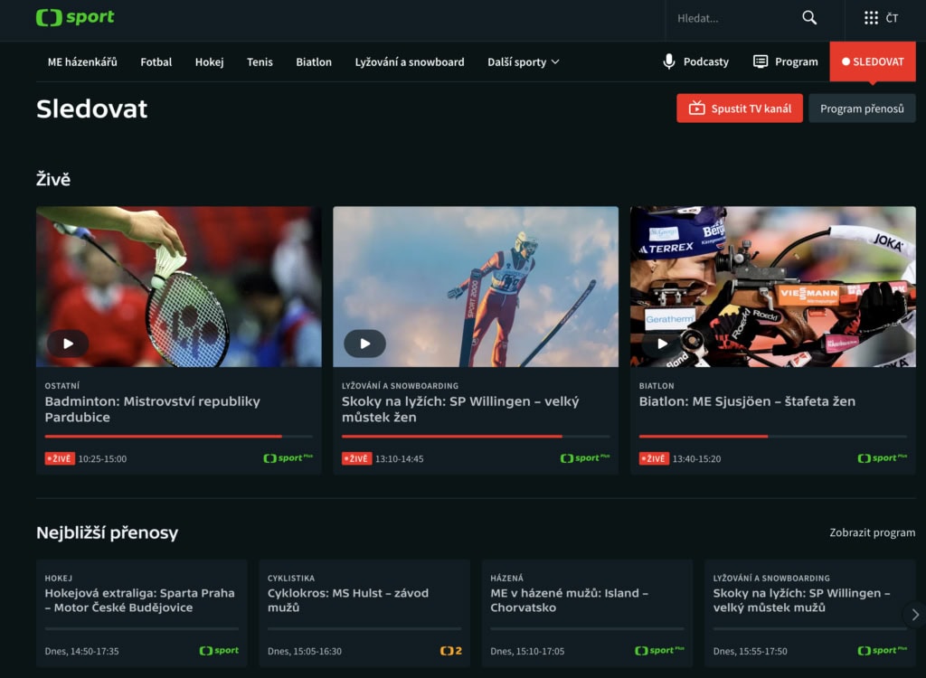926x678 pixels.
Task: Click the Badminton broadcast progress bar
Action: point(178,435)
